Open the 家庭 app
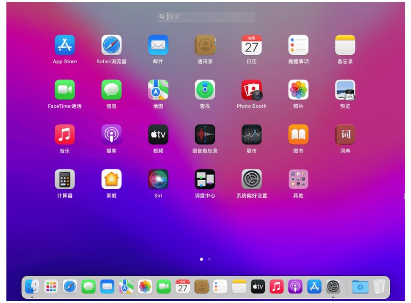The width and height of the screenshot is (411, 303). pyautogui.click(x=112, y=179)
